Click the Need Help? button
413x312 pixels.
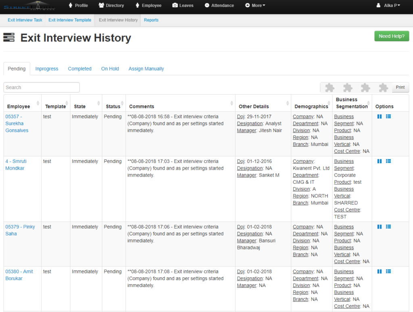click(391, 36)
